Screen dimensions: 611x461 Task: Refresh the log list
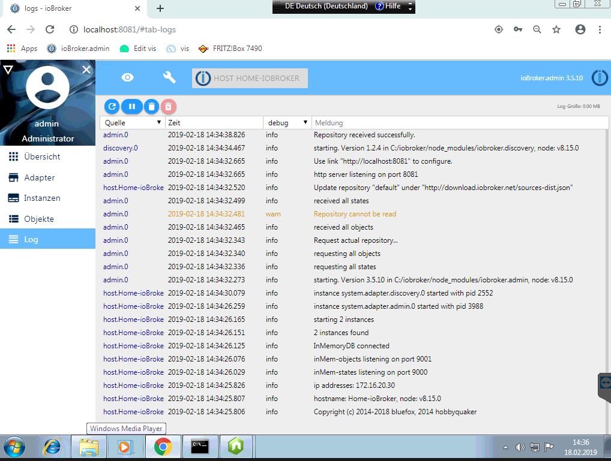click(112, 106)
